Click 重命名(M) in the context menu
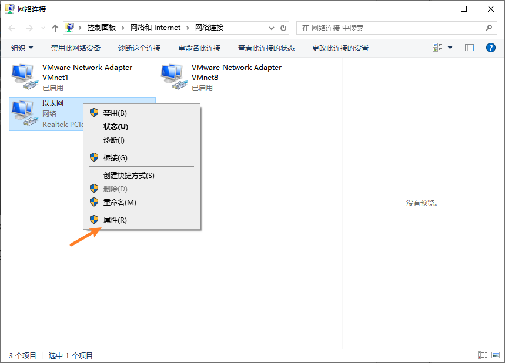 (119, 202)
